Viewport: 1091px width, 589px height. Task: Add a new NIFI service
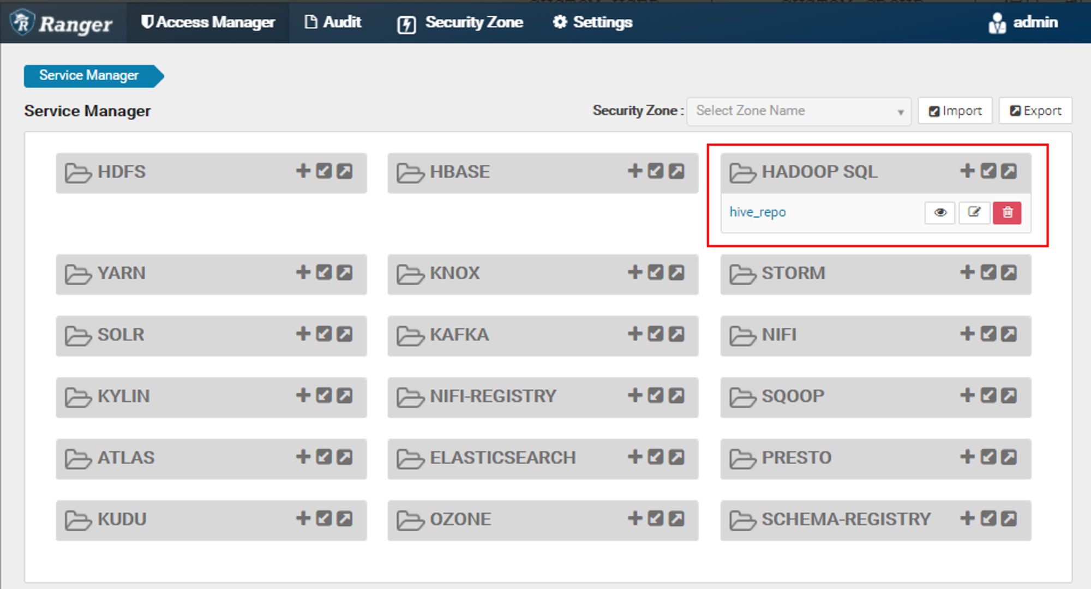pos(967,334)
